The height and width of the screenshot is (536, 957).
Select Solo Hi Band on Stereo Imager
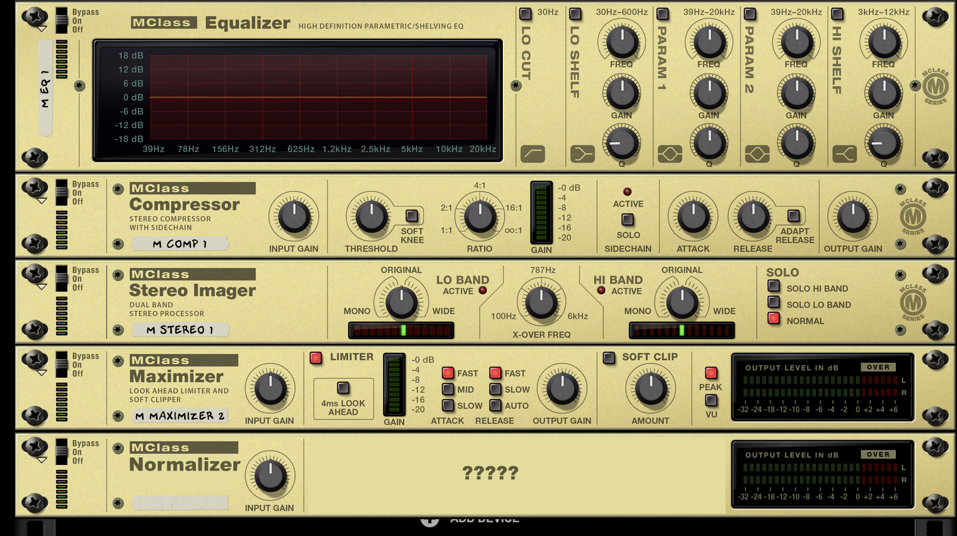[x=774, y=286]
